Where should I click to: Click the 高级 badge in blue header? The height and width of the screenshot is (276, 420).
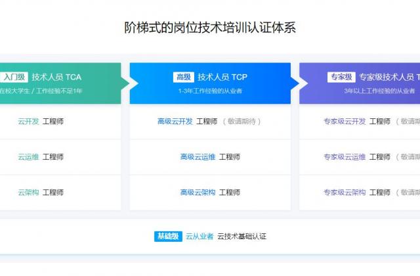pos(184,77)
